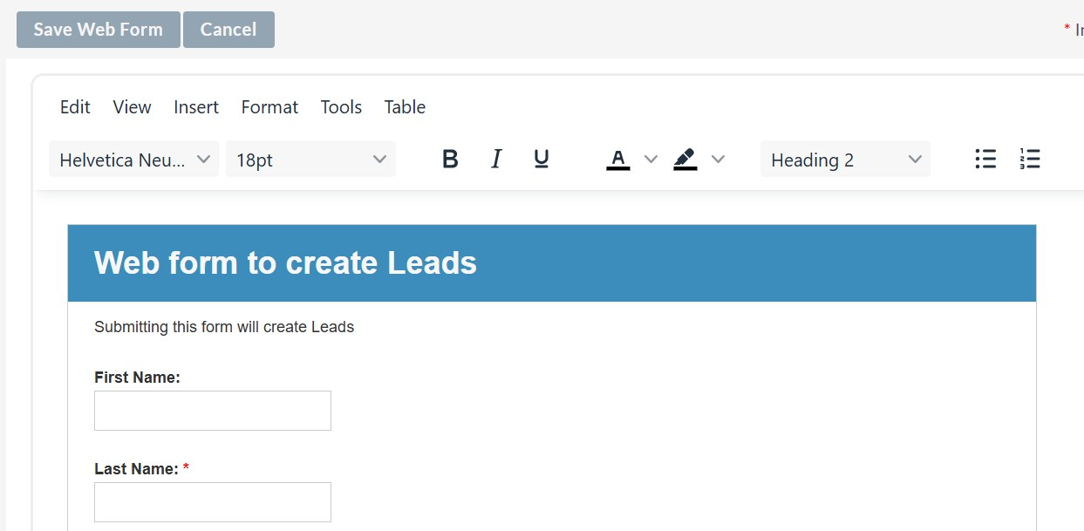
Task: Open the Insert menu
Action: tap(196, 106)
